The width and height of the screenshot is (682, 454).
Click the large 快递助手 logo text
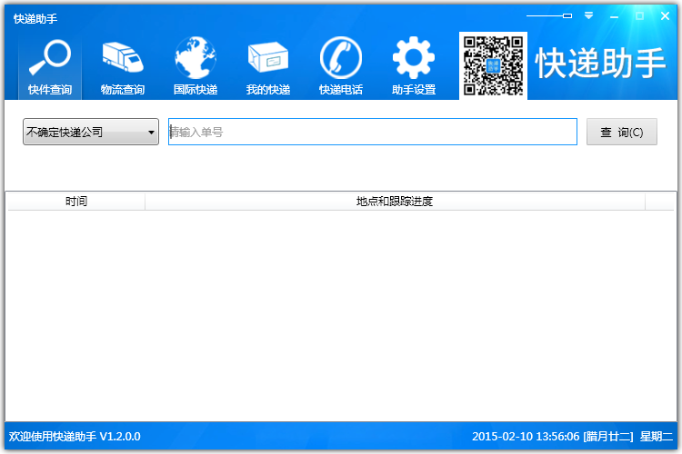[601, 64]
